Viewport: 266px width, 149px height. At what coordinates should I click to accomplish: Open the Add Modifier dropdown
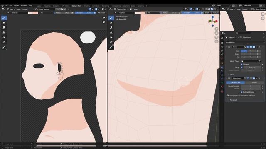click(245, 42)
